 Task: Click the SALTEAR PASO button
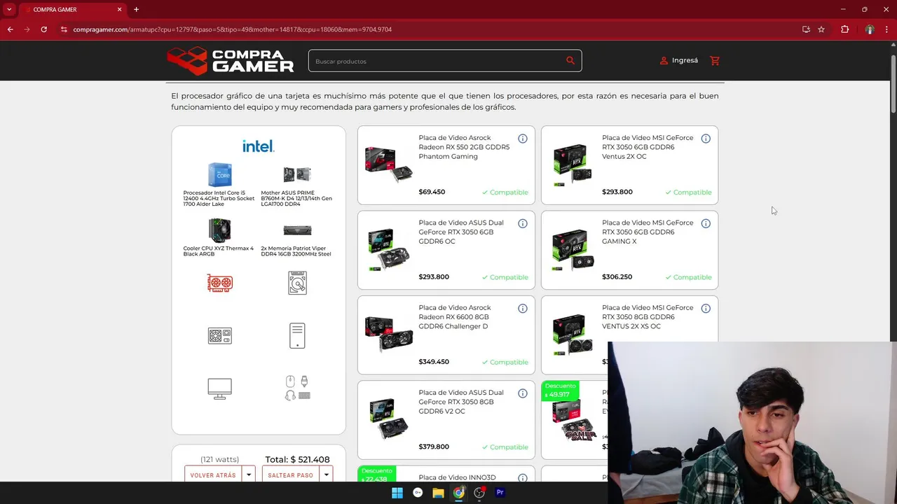point(290,475)
